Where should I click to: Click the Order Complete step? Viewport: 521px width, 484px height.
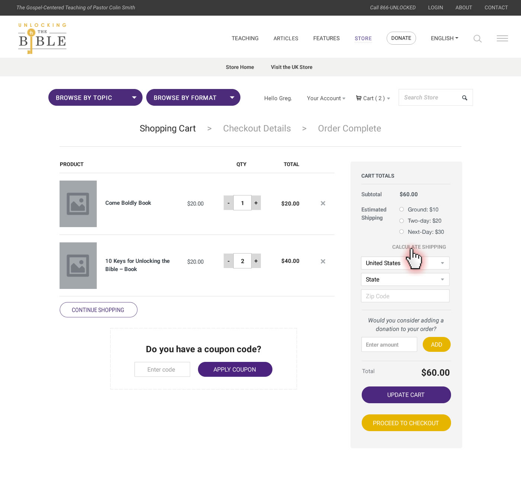[x=349, y=128]
